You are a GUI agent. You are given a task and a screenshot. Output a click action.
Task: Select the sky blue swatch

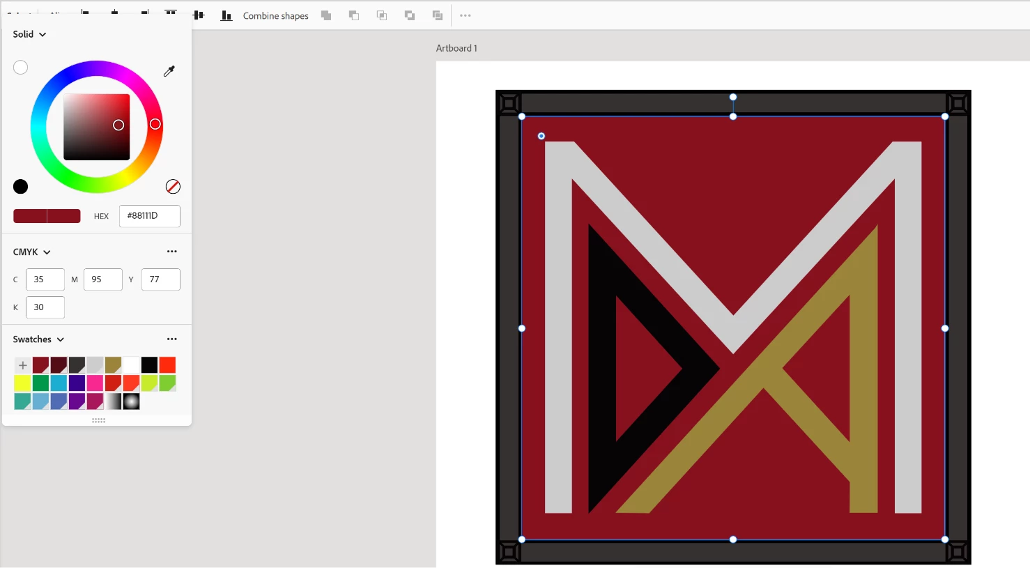[x=41, y=401]
